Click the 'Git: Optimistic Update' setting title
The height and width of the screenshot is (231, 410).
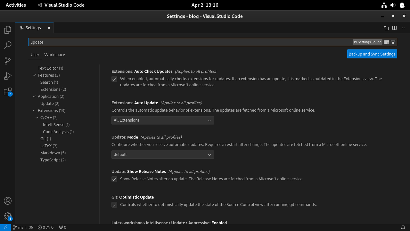pos(133,197)
